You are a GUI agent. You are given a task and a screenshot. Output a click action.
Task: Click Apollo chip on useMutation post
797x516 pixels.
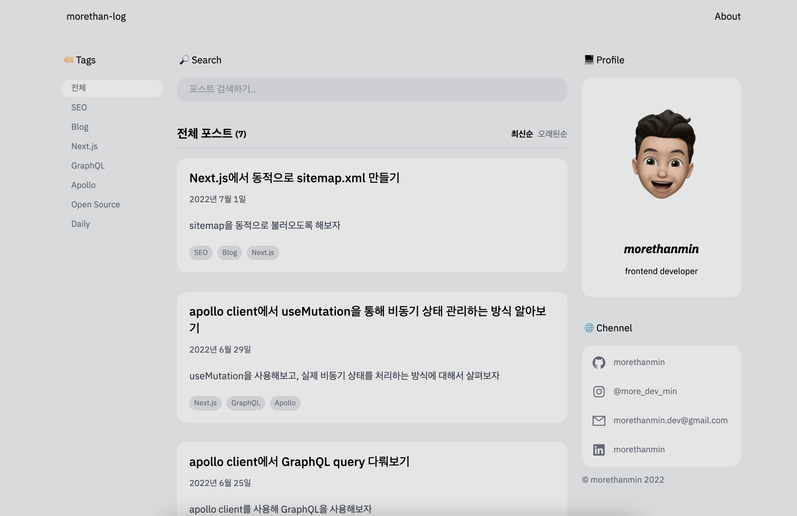(x=285, y=403)
